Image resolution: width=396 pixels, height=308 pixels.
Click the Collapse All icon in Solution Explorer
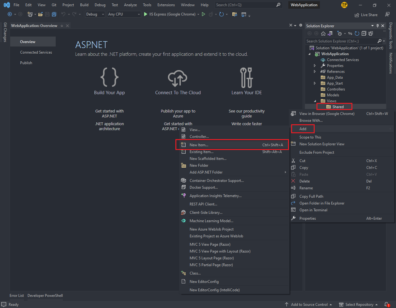[364, 33]
